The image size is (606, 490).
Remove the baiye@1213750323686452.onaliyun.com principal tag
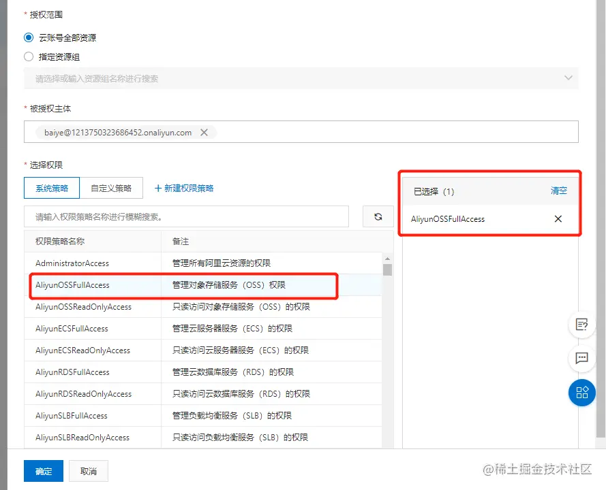pos(204,132)
